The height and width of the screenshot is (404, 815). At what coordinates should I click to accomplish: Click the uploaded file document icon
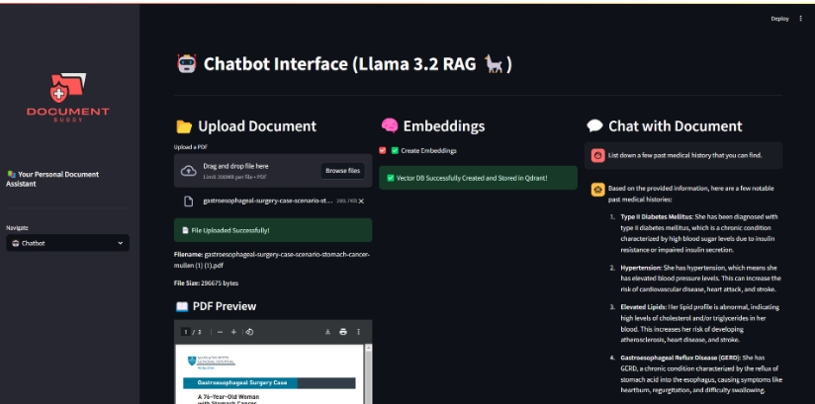[188, 201]
